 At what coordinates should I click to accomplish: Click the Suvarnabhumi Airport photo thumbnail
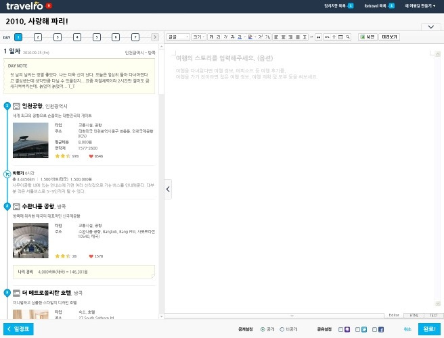point(30,241)
